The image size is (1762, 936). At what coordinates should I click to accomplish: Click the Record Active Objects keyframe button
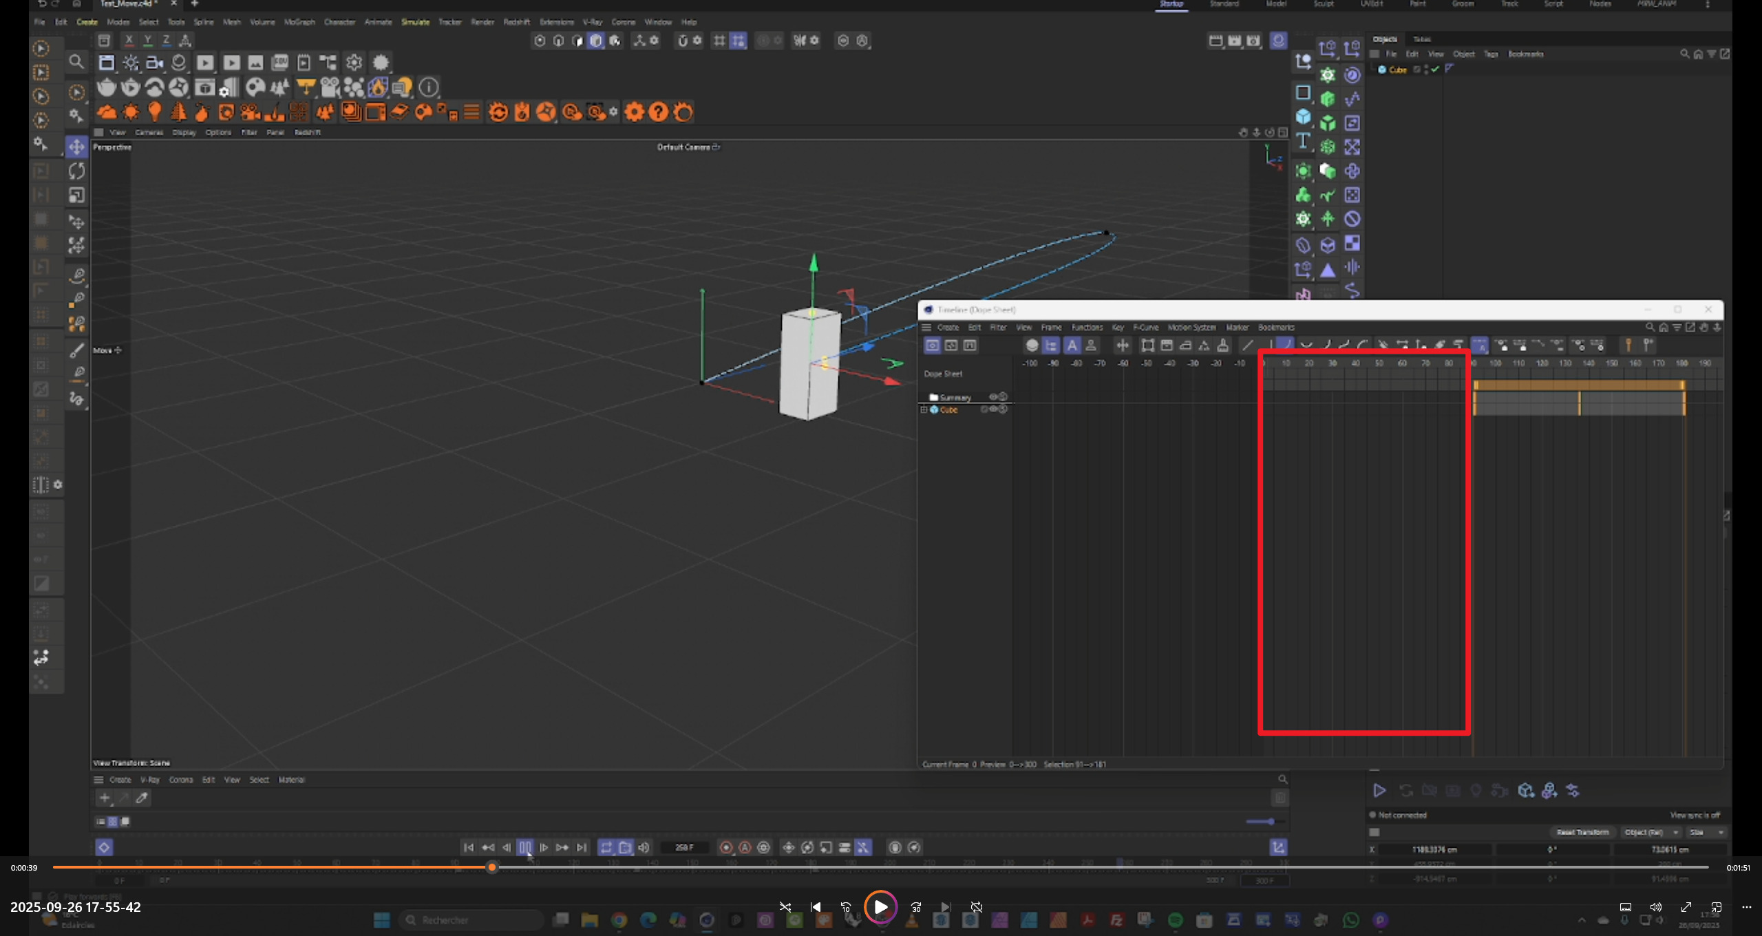point(726,847)
